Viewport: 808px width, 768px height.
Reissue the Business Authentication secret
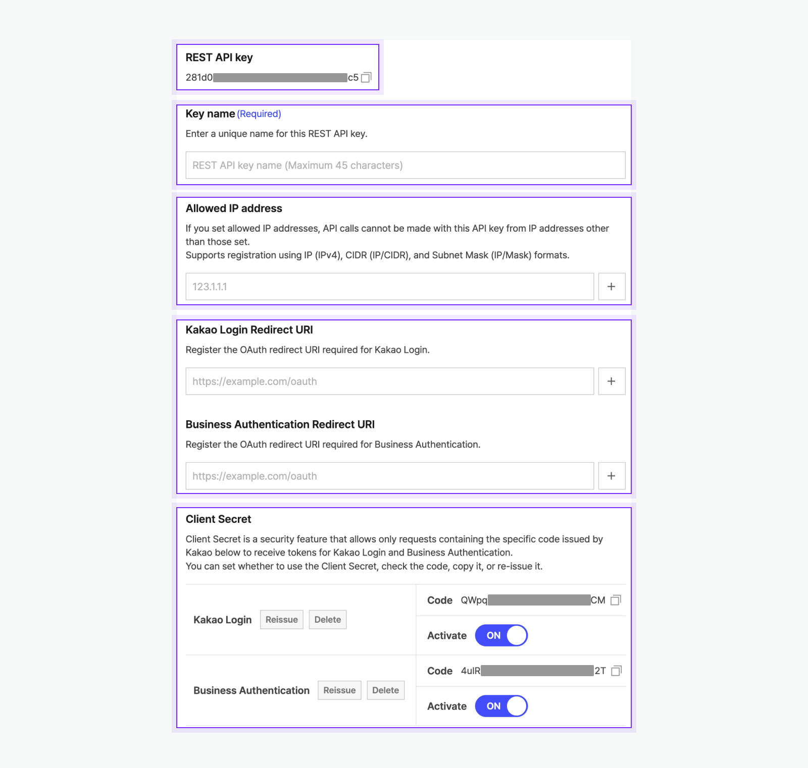[339, 690]
